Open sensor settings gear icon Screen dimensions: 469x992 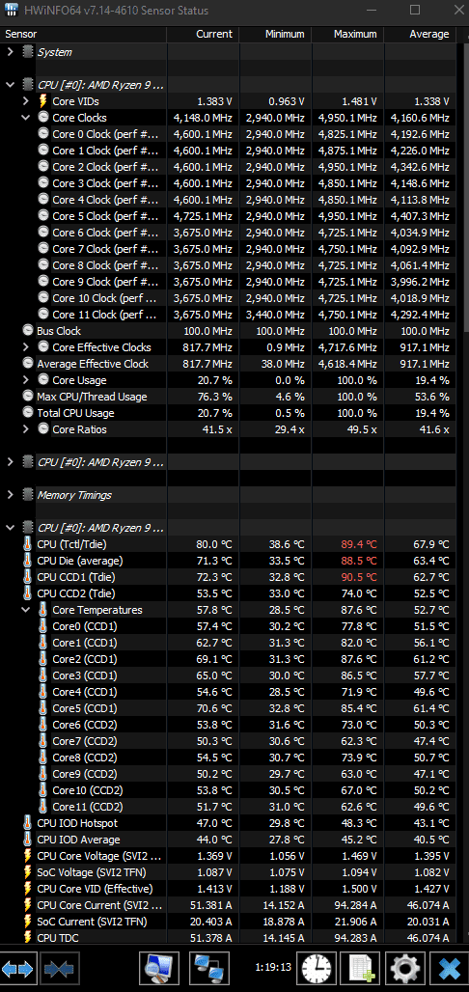point(404,968)
